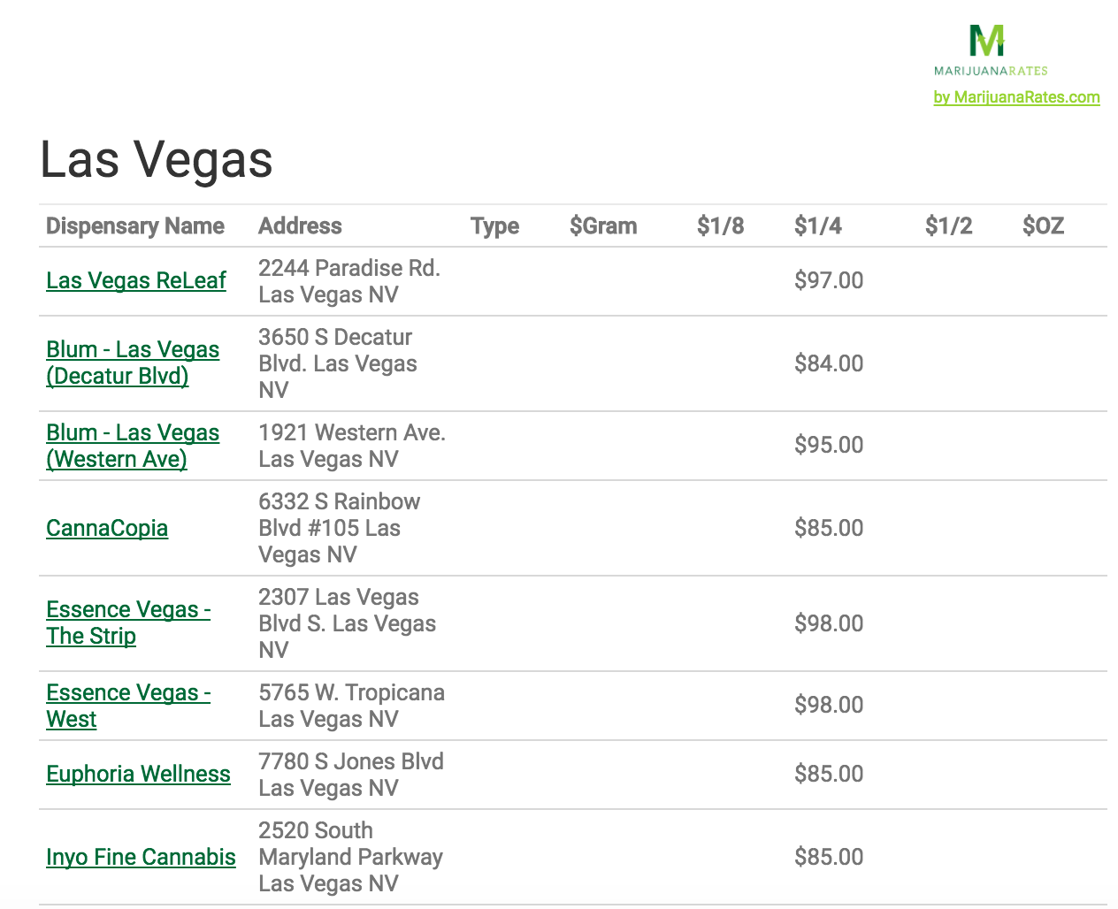Open Essence Vegas - The Strip link
1118x909 pixels.
point(128,623)
